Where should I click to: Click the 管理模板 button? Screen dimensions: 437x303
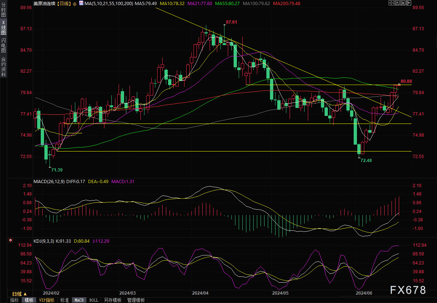click(135, 300)
